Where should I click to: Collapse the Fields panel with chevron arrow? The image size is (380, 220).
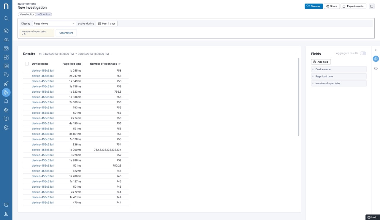coord(376,50)
